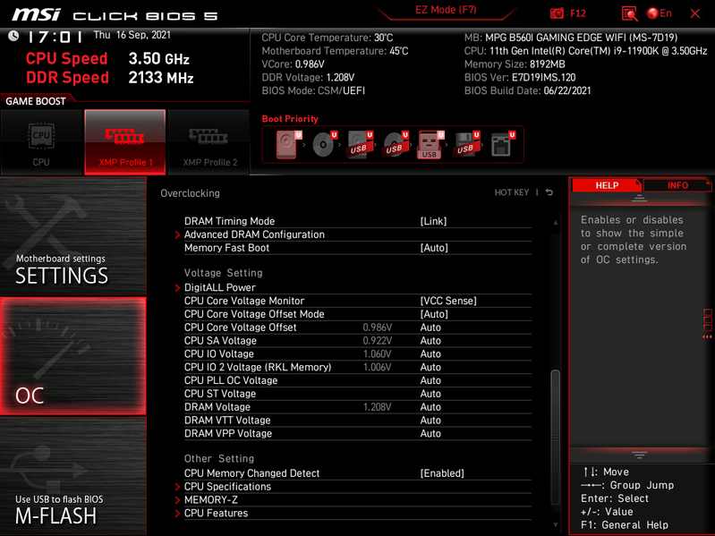Change CPU Core Voltage Offset Mode [Auto]

tap(434, 314)
